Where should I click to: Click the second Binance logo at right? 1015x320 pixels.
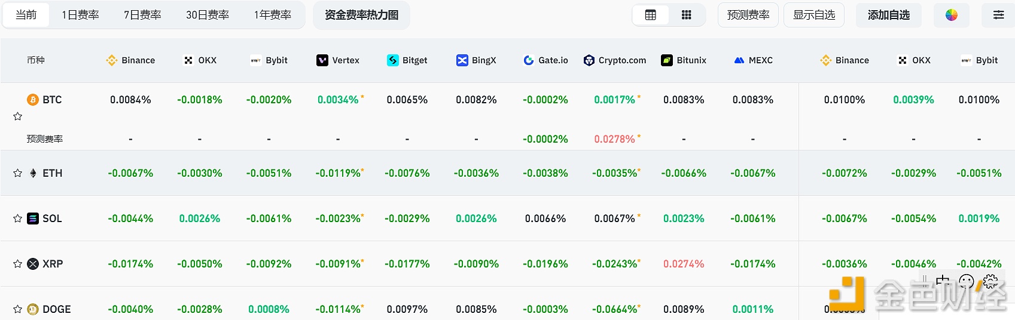pos(826,60)
